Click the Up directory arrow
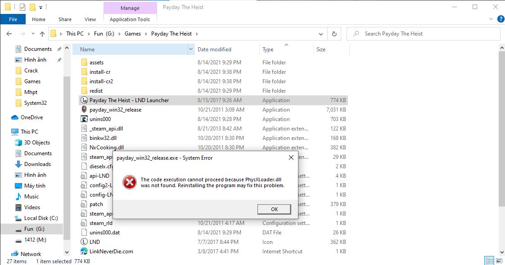The image size is (505, 265). coord(42,34)
